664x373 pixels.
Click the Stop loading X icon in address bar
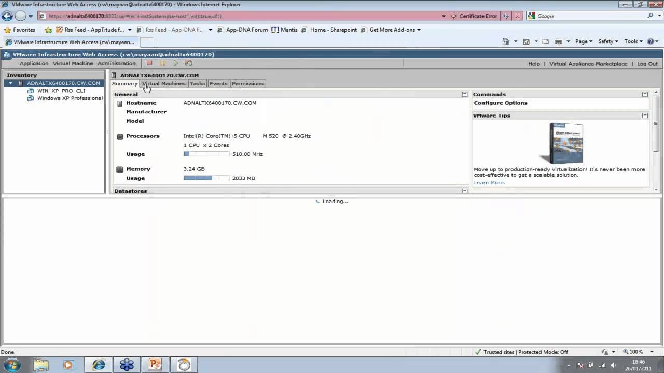(x=517, y=16)
